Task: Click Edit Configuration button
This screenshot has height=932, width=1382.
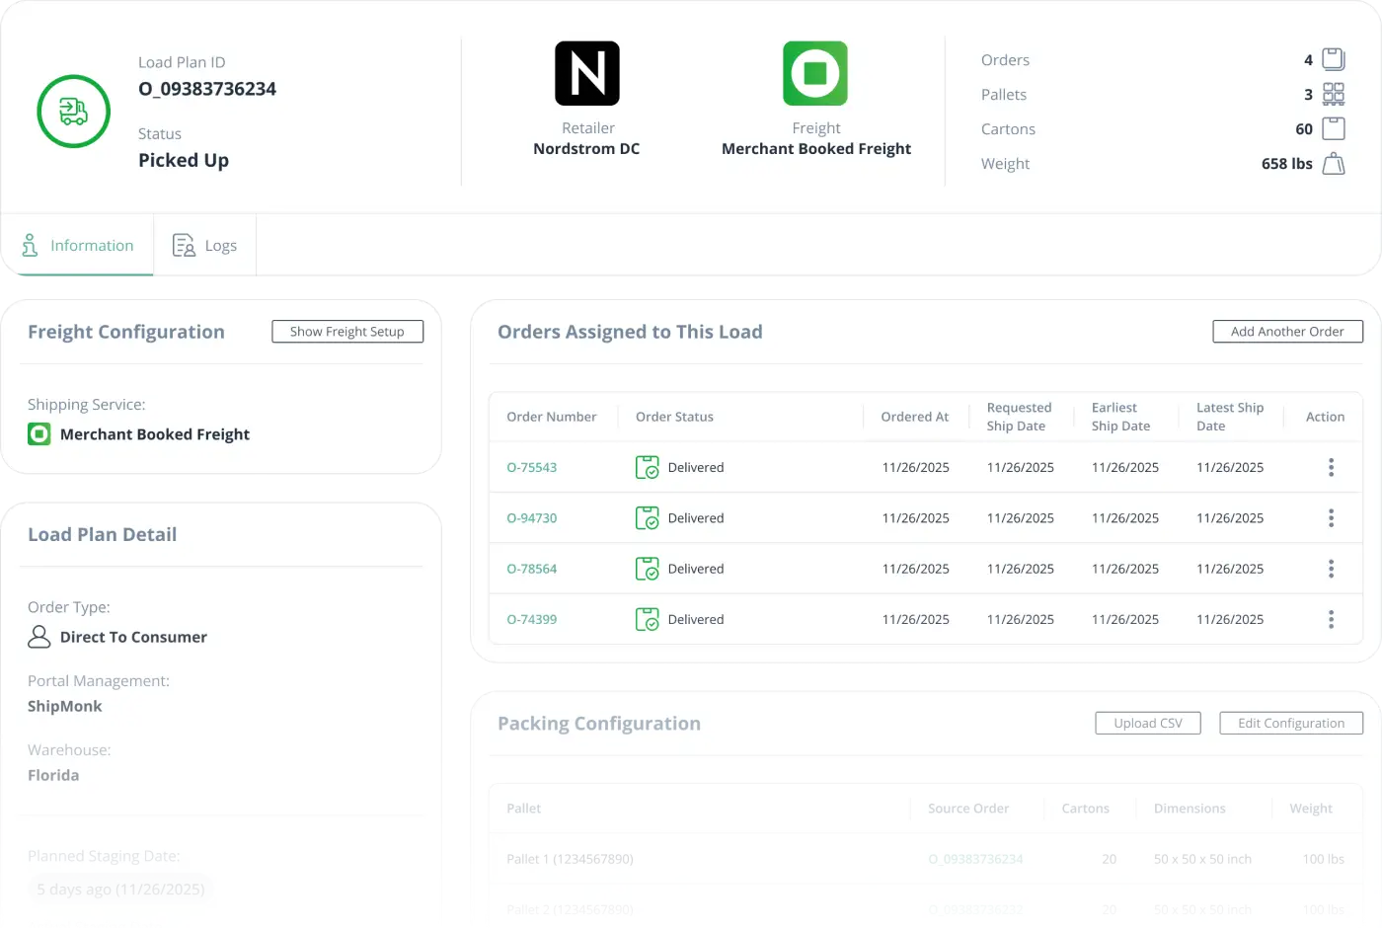Action: (1291, 723)
